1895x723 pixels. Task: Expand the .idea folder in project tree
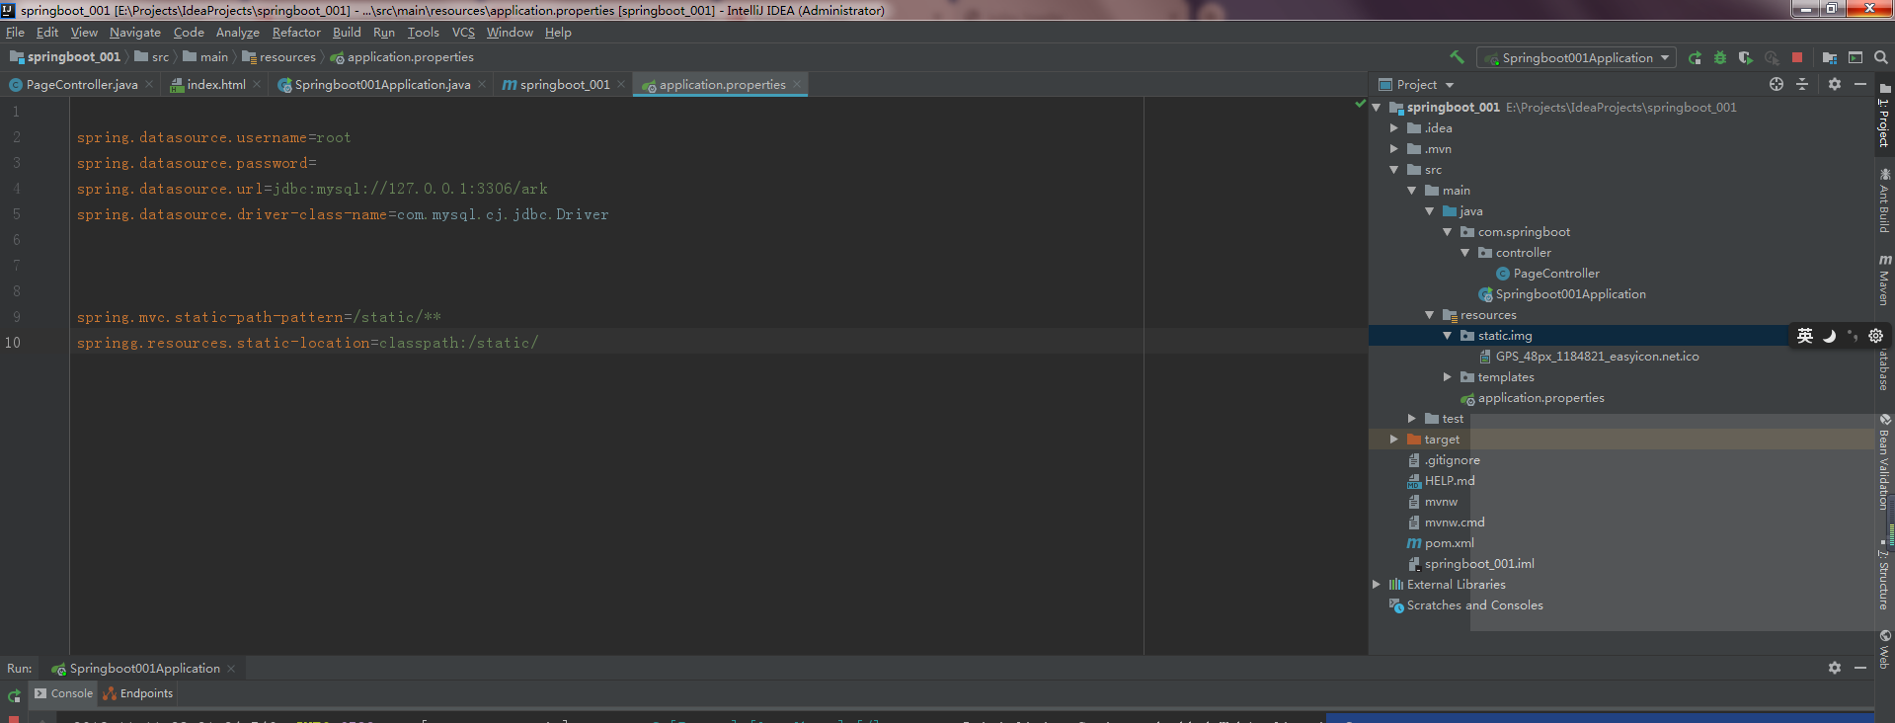pyautogui.click(x=1394, y=128)
